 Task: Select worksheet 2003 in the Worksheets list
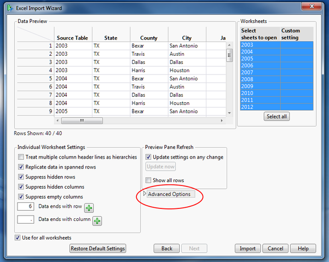click(260, 45)
